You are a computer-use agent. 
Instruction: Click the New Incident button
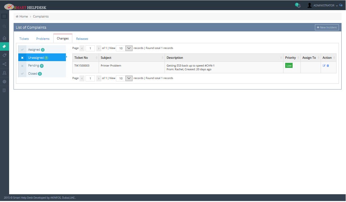pyautogui.click(x=326, y=27)
